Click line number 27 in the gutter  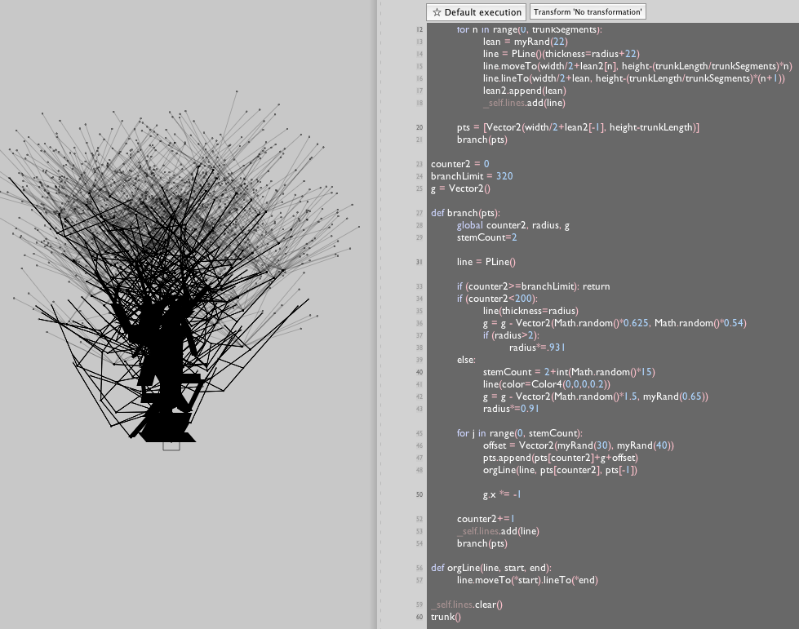coord(419,213)
